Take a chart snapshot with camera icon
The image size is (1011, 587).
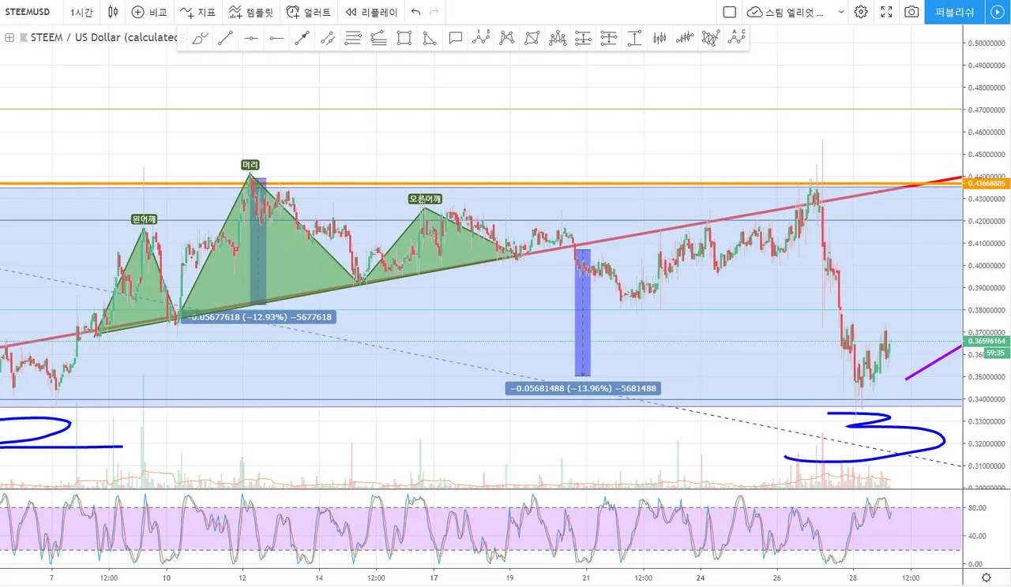911,12
